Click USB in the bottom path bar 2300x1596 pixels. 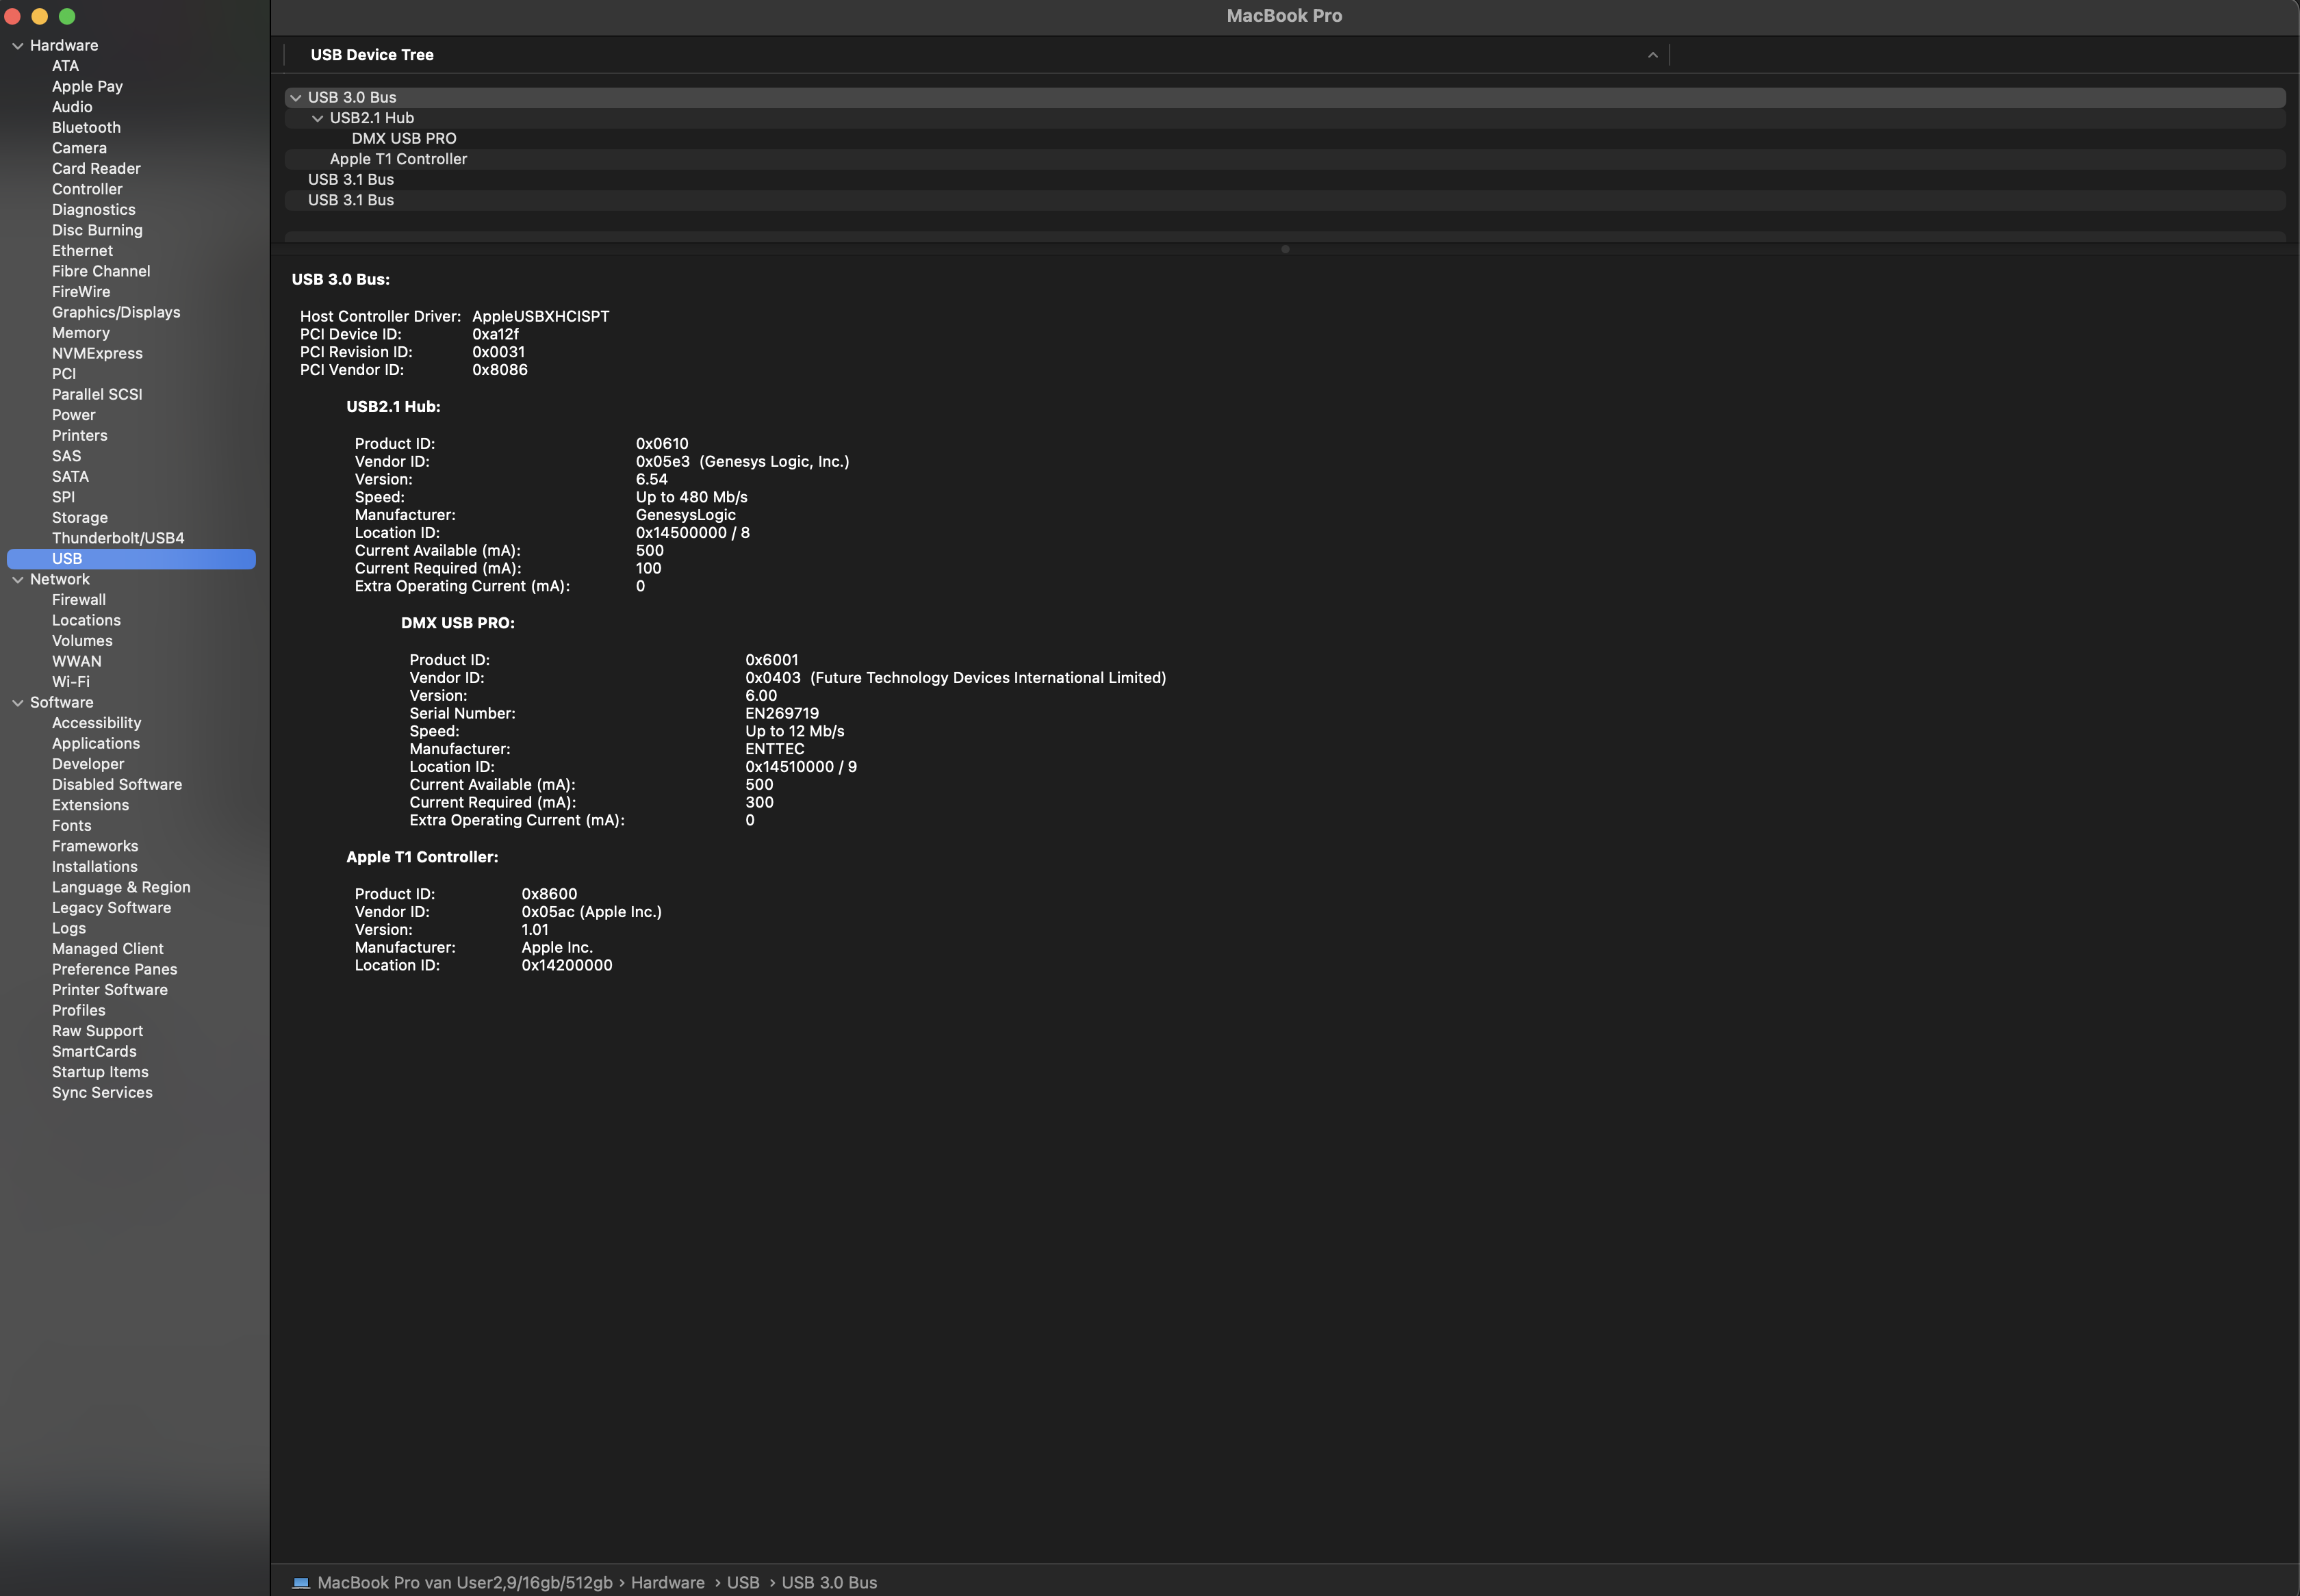(x=743, y=1583)
